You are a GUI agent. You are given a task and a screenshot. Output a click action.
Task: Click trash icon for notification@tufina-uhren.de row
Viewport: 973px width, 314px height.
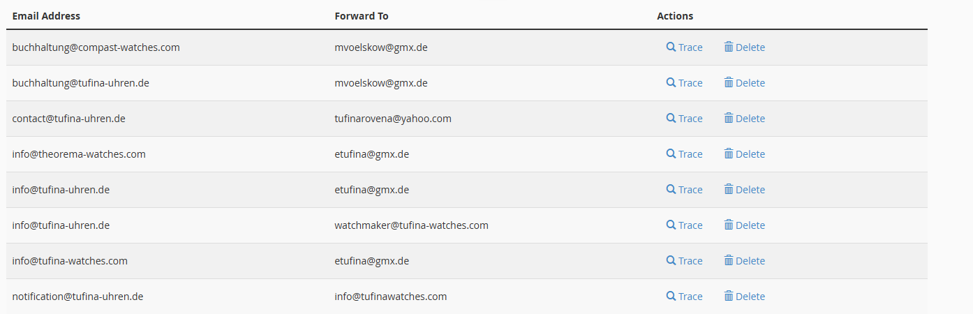coord(728,296)
